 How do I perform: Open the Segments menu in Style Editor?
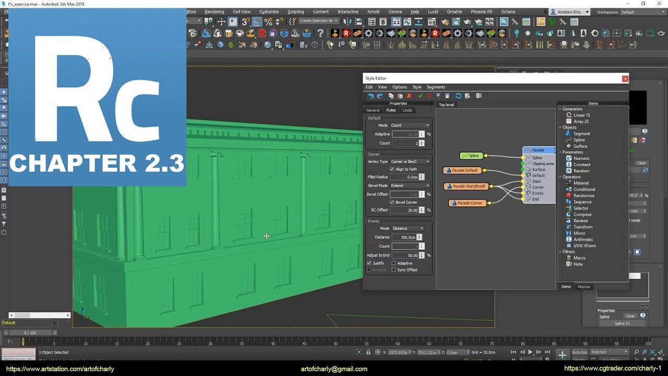[x=436, y=87]
